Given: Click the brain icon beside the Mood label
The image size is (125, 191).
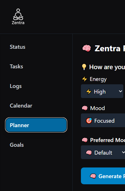Looking at the screenshot, I should 85,108.
